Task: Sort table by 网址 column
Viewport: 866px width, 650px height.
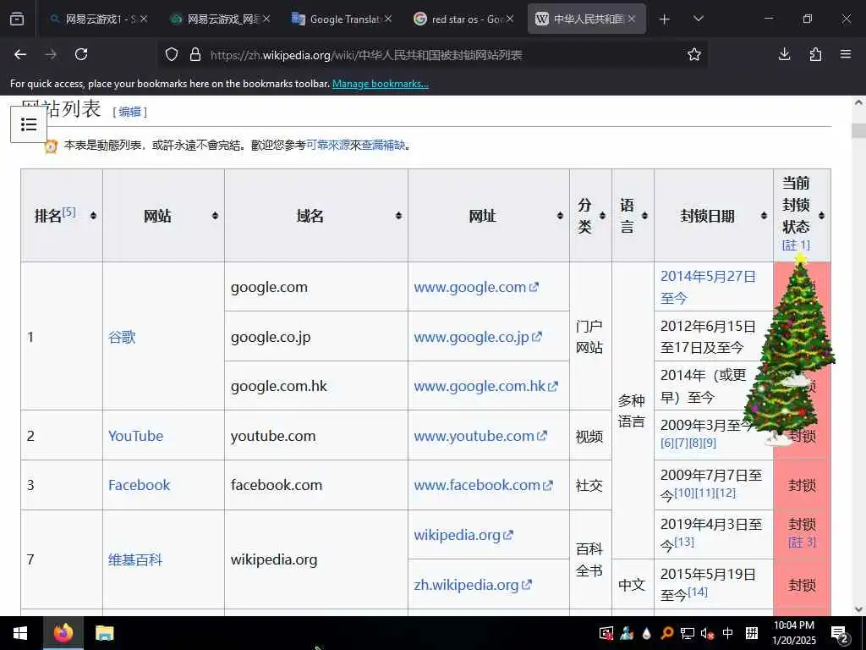Action: click(560, 216)
